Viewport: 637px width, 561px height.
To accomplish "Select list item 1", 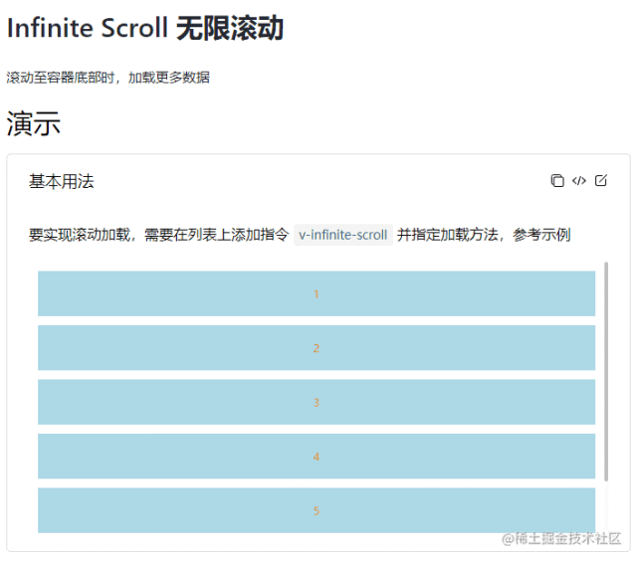I will coord(317,293).
